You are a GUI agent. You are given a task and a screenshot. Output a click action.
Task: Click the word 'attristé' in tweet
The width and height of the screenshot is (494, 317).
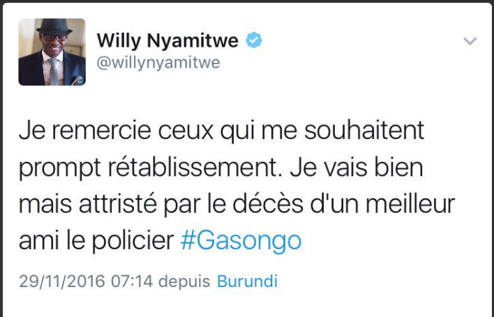coord(117,204)
